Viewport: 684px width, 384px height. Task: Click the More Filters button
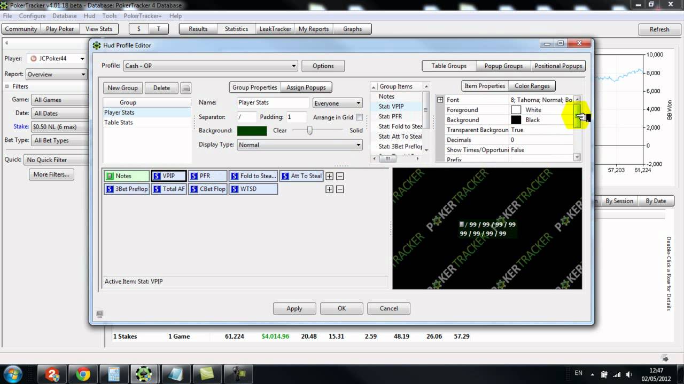[x=51, y=174]
